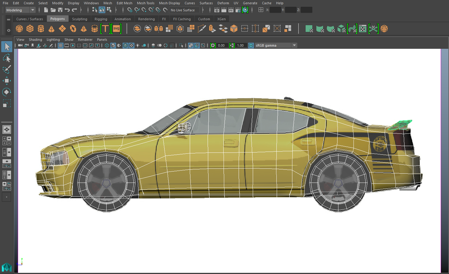Click the Open Scene folder icon
This screenshot has height=274, width=449.
53,10
